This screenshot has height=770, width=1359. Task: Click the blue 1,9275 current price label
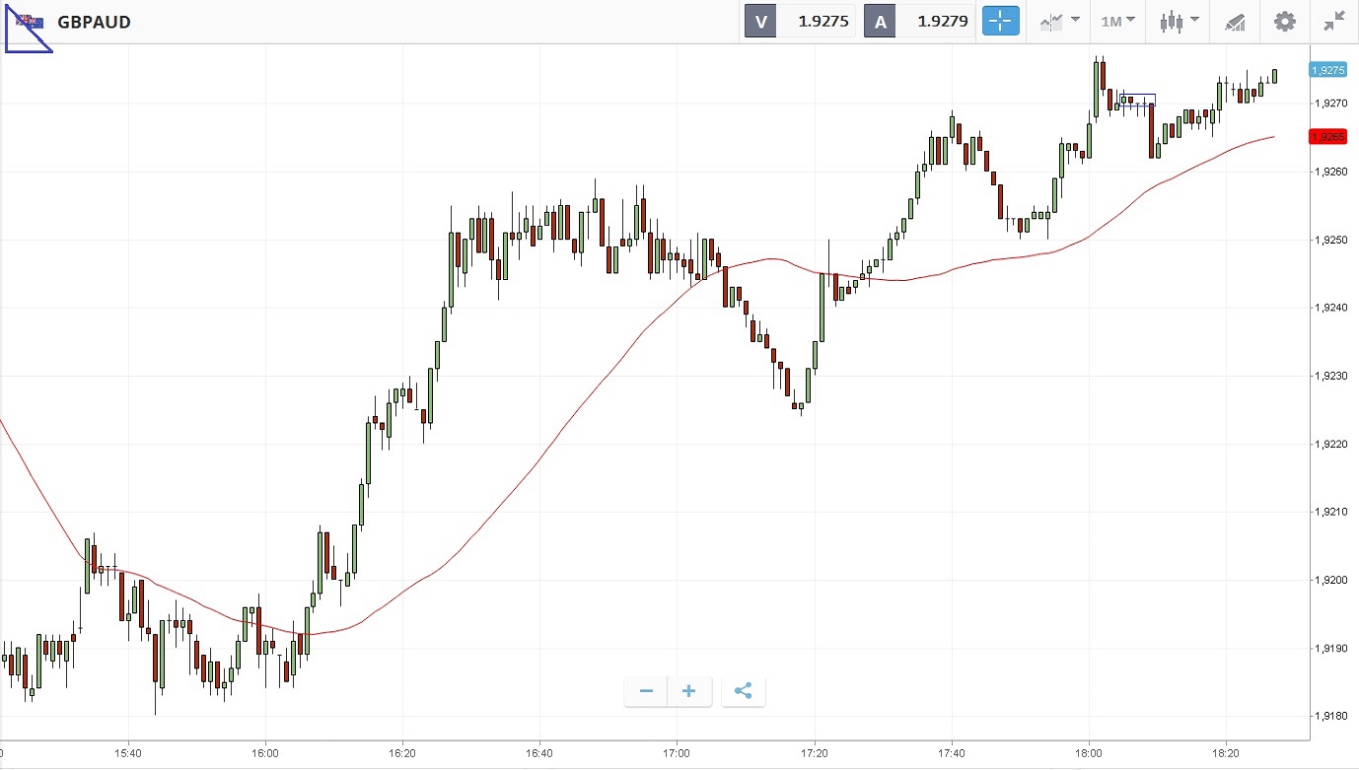[1327, 70]
